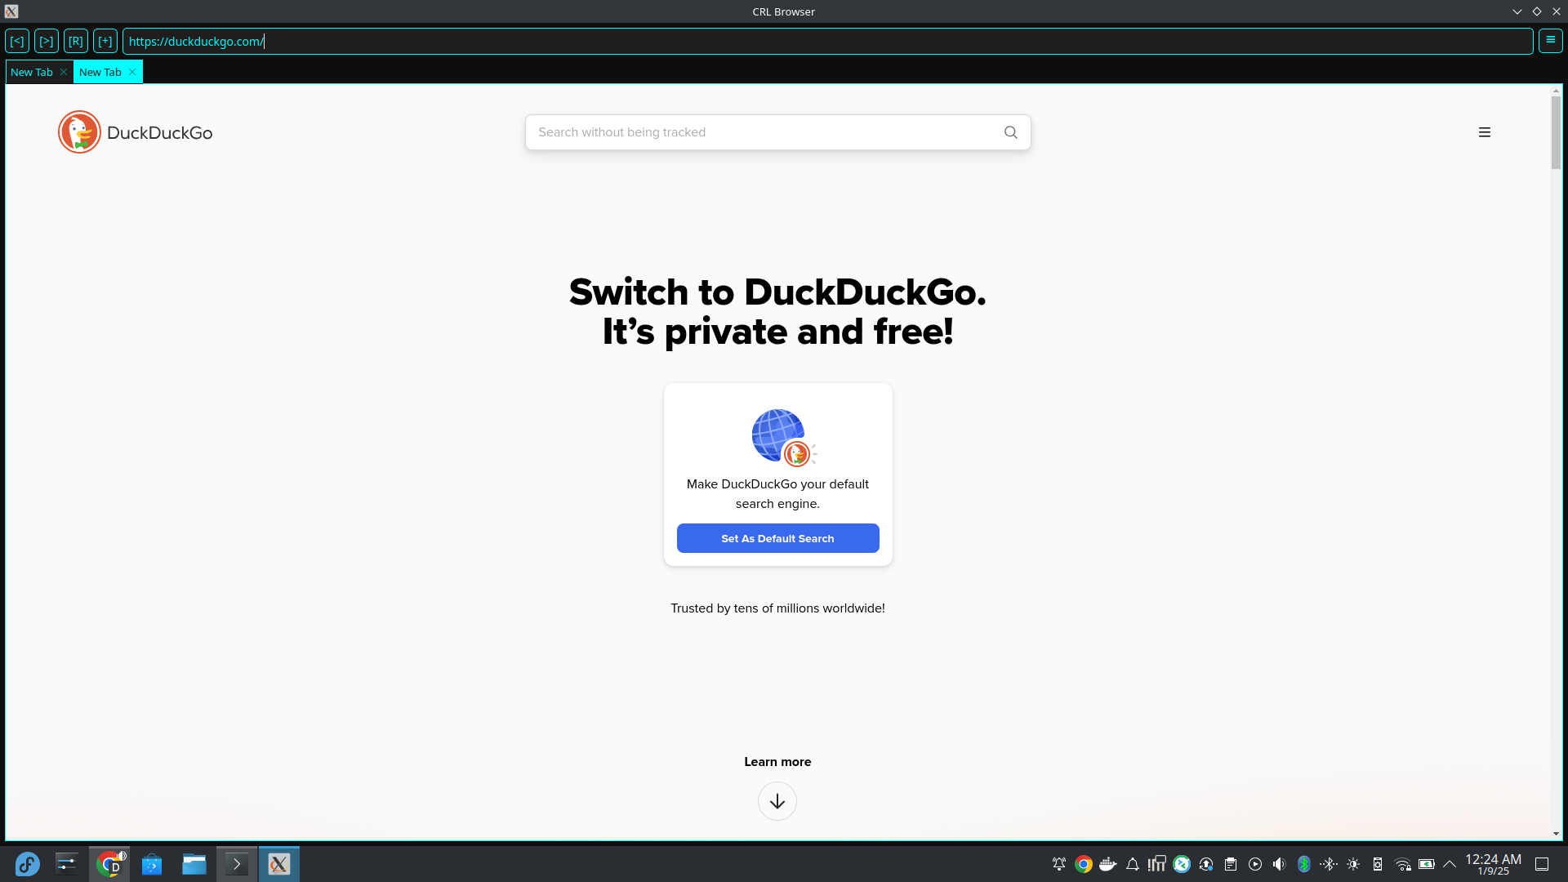The width and height of the screenshot is (1568, 882).
Task: Click the taskbar Chrome browser icon
Action: point(108,864)
